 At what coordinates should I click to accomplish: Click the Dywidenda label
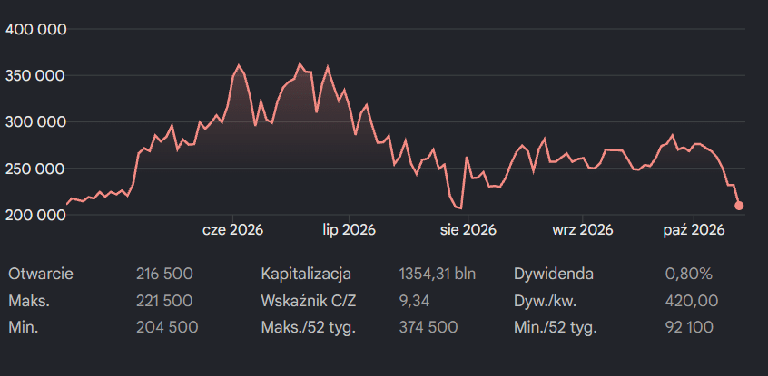pos(554,274)
